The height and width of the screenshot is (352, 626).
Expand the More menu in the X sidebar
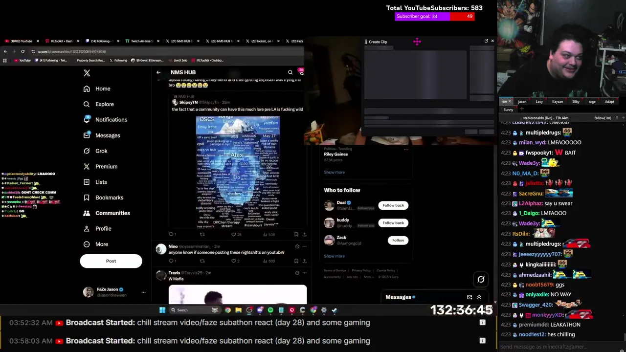[96, 244]
